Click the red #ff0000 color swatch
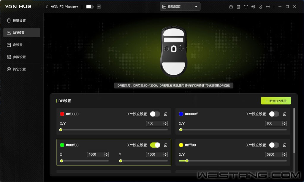304x182 pixels. 62,114
